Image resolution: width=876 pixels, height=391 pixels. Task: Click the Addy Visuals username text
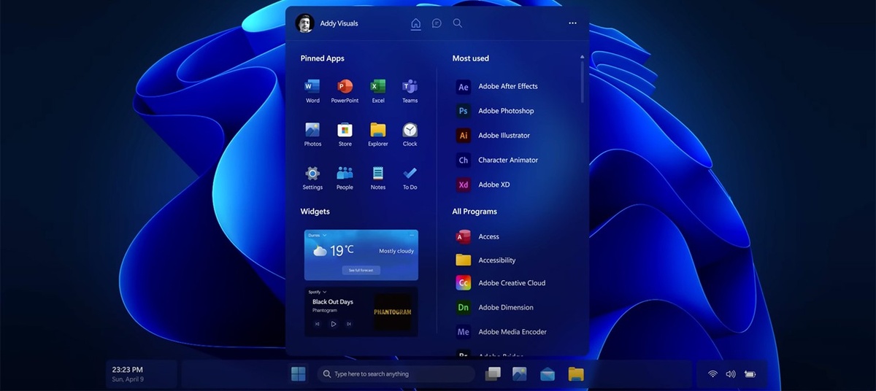pyautogui.click(x=339, y=23)
